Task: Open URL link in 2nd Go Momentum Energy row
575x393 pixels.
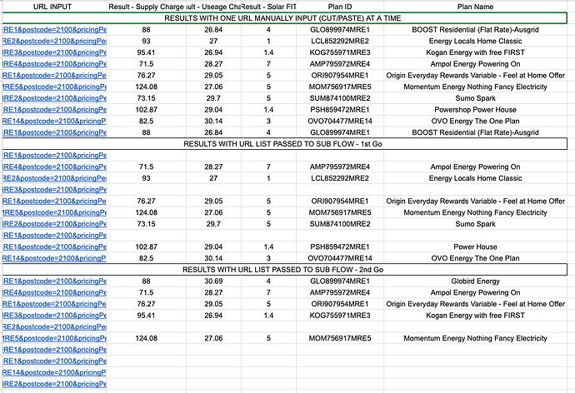Action: point(54,338)
